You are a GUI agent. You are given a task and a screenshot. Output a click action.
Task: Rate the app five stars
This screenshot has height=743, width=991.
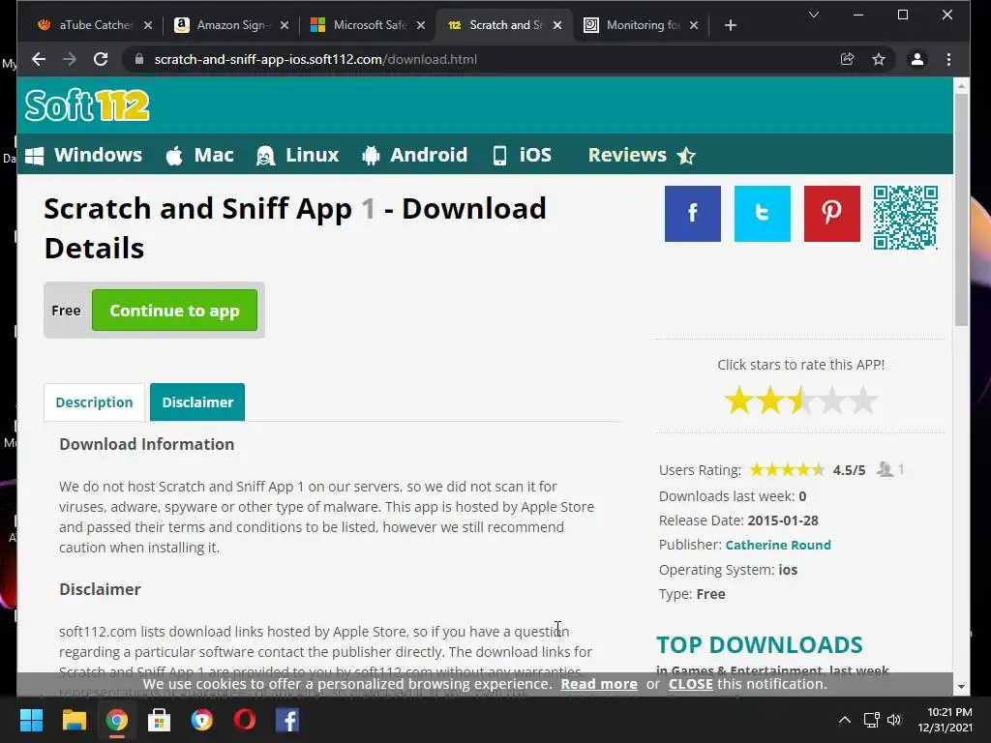click(863, 401)
